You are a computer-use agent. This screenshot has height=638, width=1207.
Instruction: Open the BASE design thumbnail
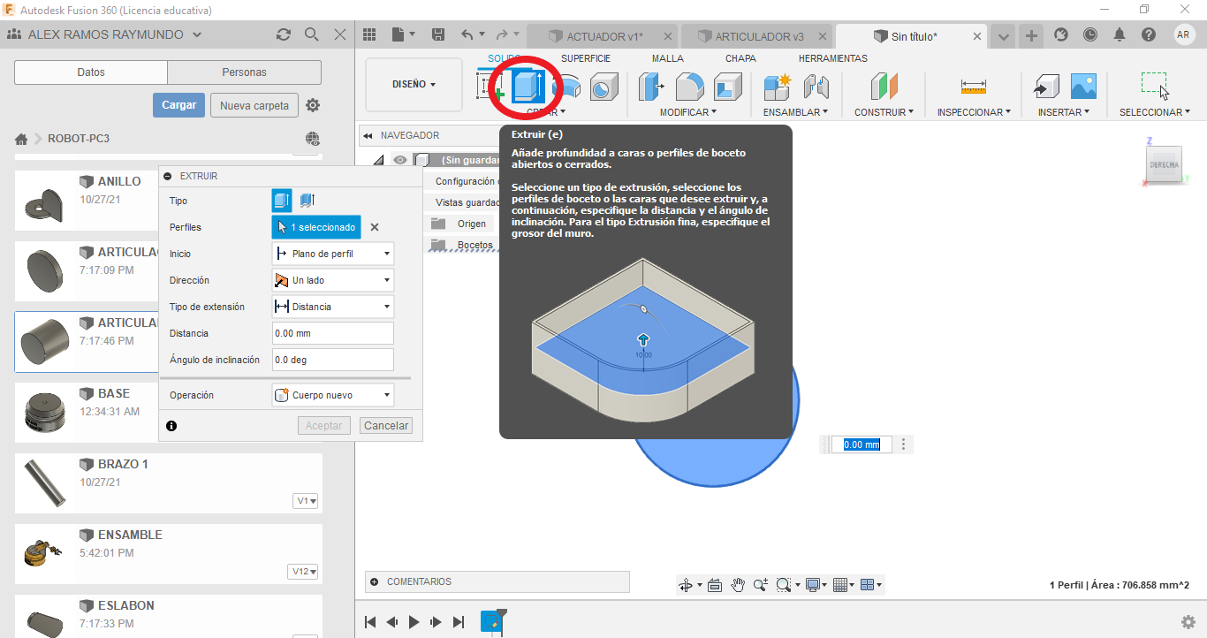tap(44, 411)
